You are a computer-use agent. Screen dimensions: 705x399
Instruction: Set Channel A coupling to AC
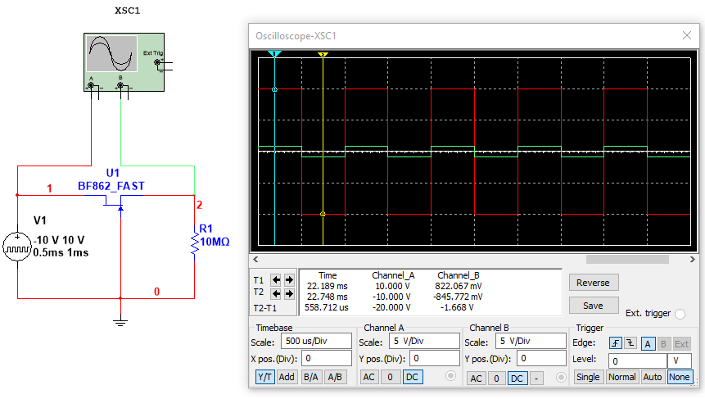coord(368,377)
